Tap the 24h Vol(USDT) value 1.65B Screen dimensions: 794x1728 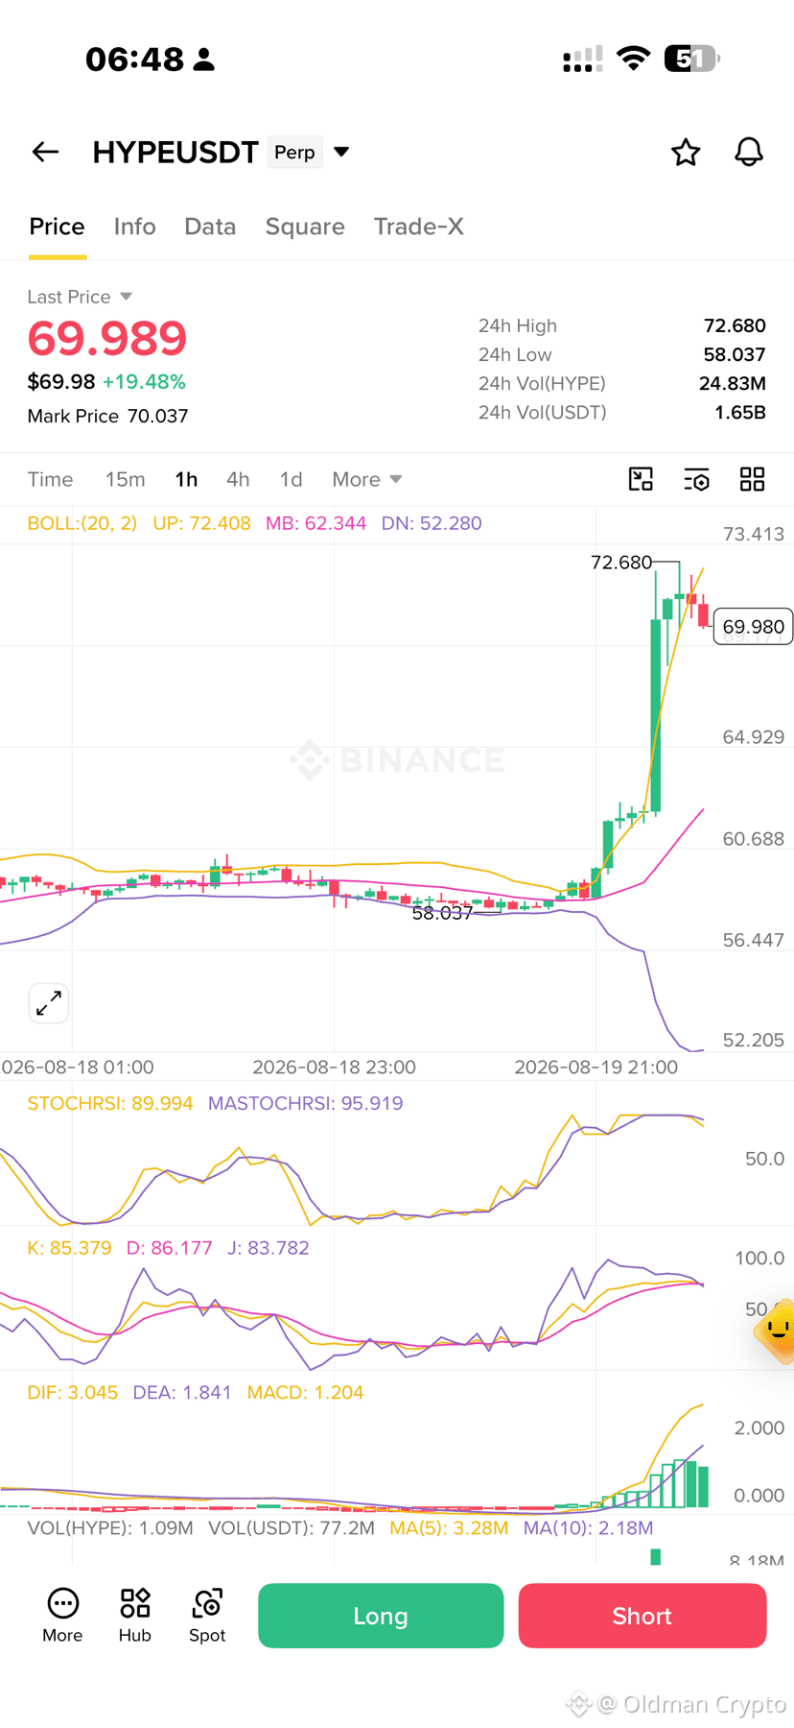[740, 412]
